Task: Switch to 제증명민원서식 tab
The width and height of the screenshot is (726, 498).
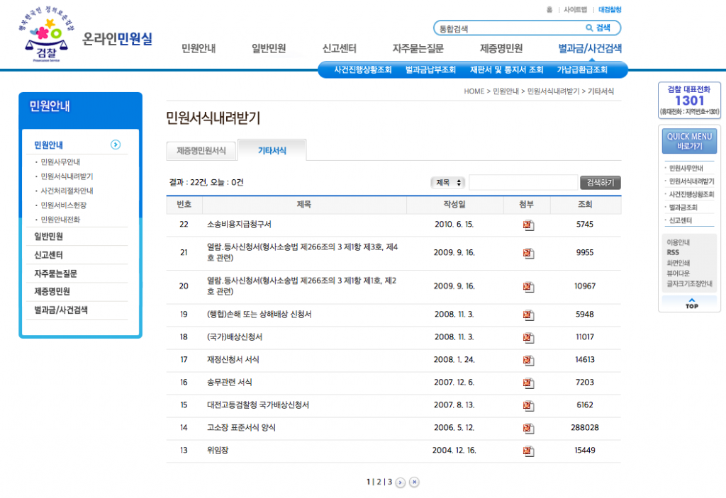Action: 201,151
